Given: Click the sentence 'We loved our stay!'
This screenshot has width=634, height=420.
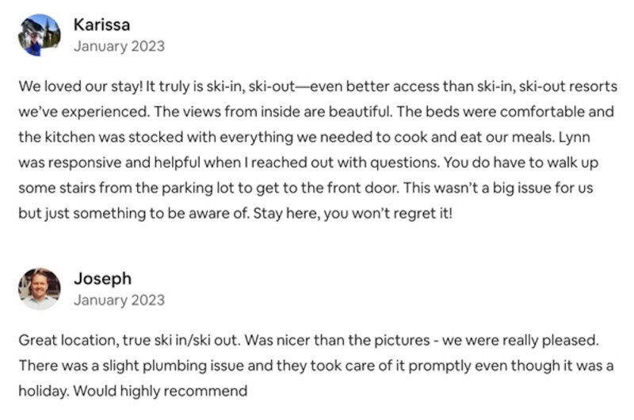Looking at the screenshot, I should pyautogui.click(x=81, y=86).
